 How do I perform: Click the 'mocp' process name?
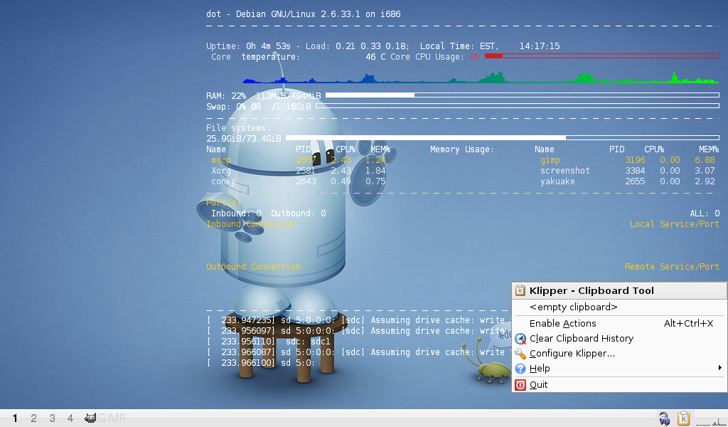221,160
